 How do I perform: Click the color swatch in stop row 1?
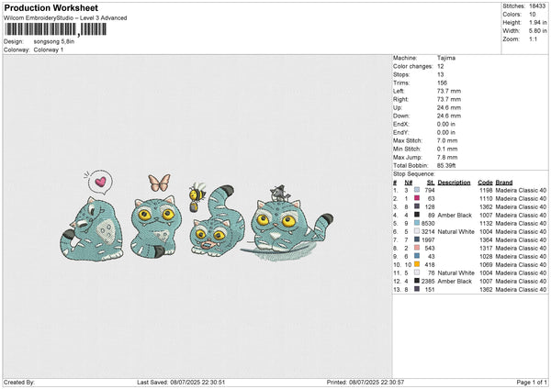point(417,190)
